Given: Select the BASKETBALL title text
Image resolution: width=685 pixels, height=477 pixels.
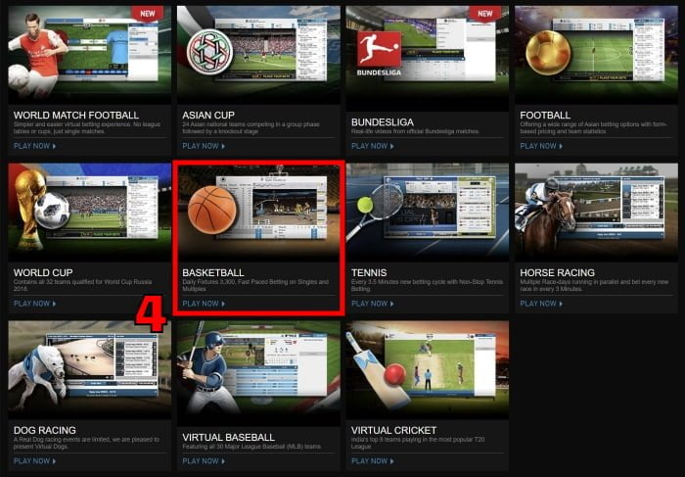Looking at the screenshot, I should pyautogui.click(x=213, y=273).
